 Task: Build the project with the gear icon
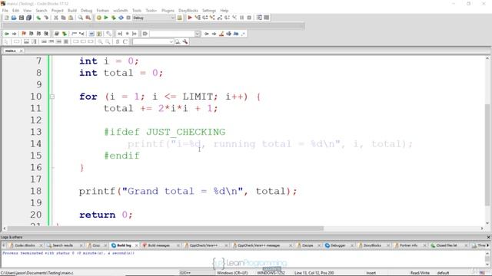click(x=99, y=18)
